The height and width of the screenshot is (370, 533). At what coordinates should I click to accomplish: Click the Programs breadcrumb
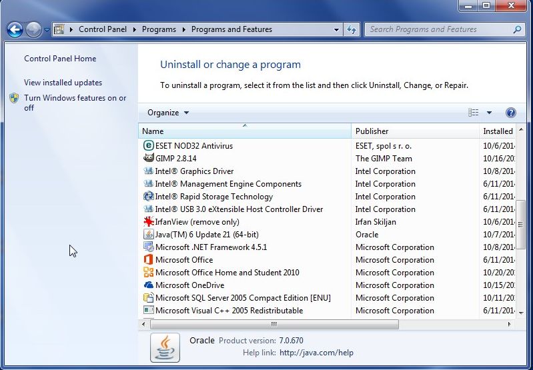point(159,29)
